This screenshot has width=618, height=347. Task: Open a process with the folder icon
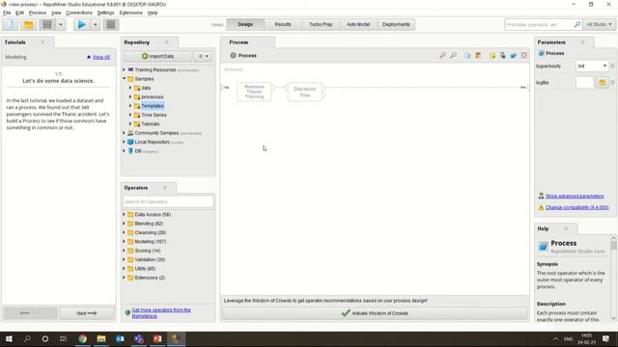pyautogui.click(x=28, y=25)
